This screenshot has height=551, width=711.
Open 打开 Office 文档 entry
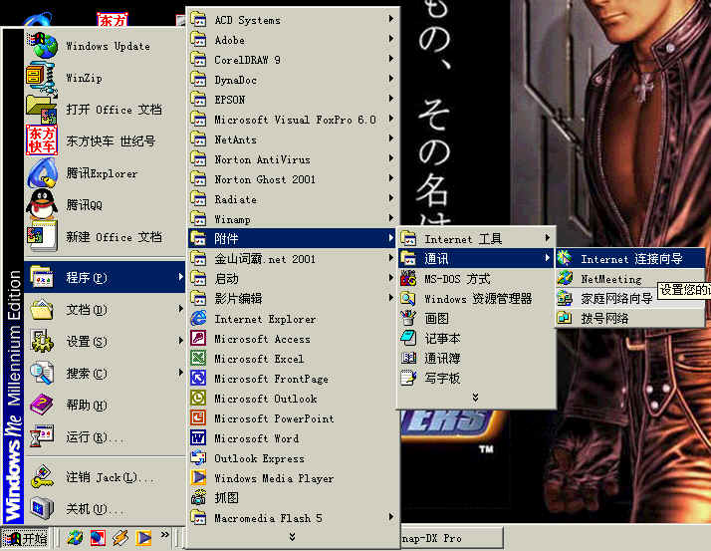point(106,110)
